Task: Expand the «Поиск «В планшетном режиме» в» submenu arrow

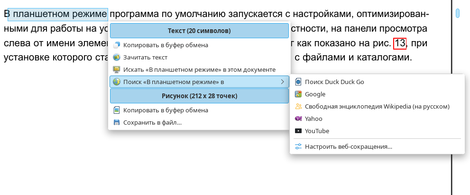Action: point(283,82)
